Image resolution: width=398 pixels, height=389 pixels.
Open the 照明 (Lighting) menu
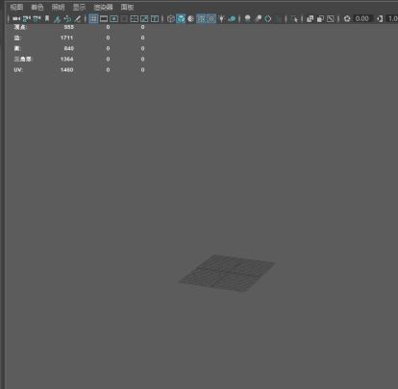click(x=58, y=7)
